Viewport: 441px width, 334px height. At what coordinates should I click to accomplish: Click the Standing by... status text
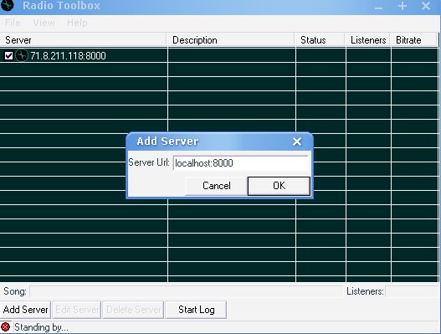pos(41,327)
